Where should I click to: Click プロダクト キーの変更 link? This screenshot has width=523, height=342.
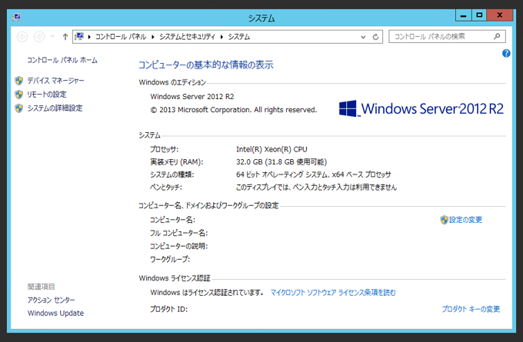(x=471, y=309)
